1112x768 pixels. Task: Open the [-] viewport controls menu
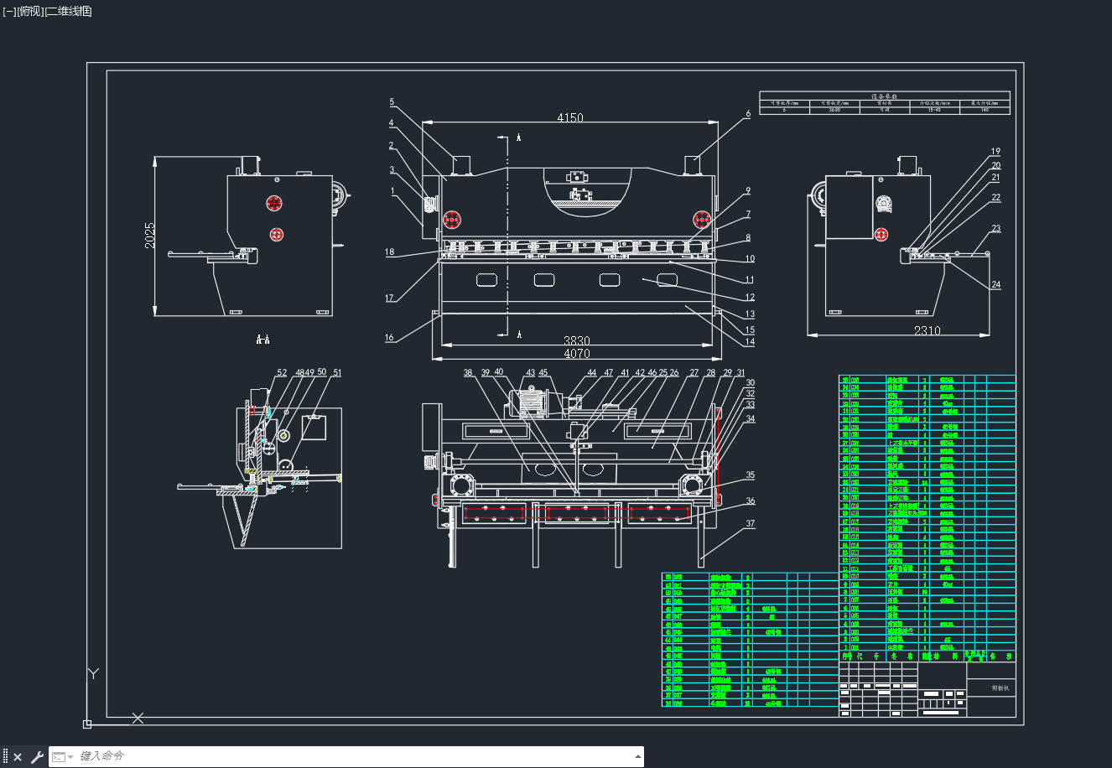click(x=9, y=11)
